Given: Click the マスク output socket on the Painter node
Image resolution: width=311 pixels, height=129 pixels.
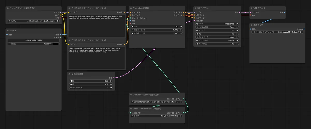Looking at the screenshot, I should tap(60, 37).
